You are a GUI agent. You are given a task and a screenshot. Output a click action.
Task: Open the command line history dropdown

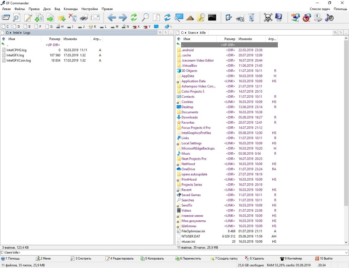point(346,252)
